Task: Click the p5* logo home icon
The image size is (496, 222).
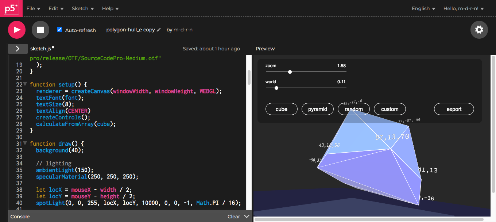Action: [11, 8]
